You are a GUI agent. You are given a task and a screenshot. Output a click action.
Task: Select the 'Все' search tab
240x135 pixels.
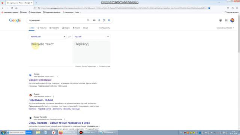31,28
